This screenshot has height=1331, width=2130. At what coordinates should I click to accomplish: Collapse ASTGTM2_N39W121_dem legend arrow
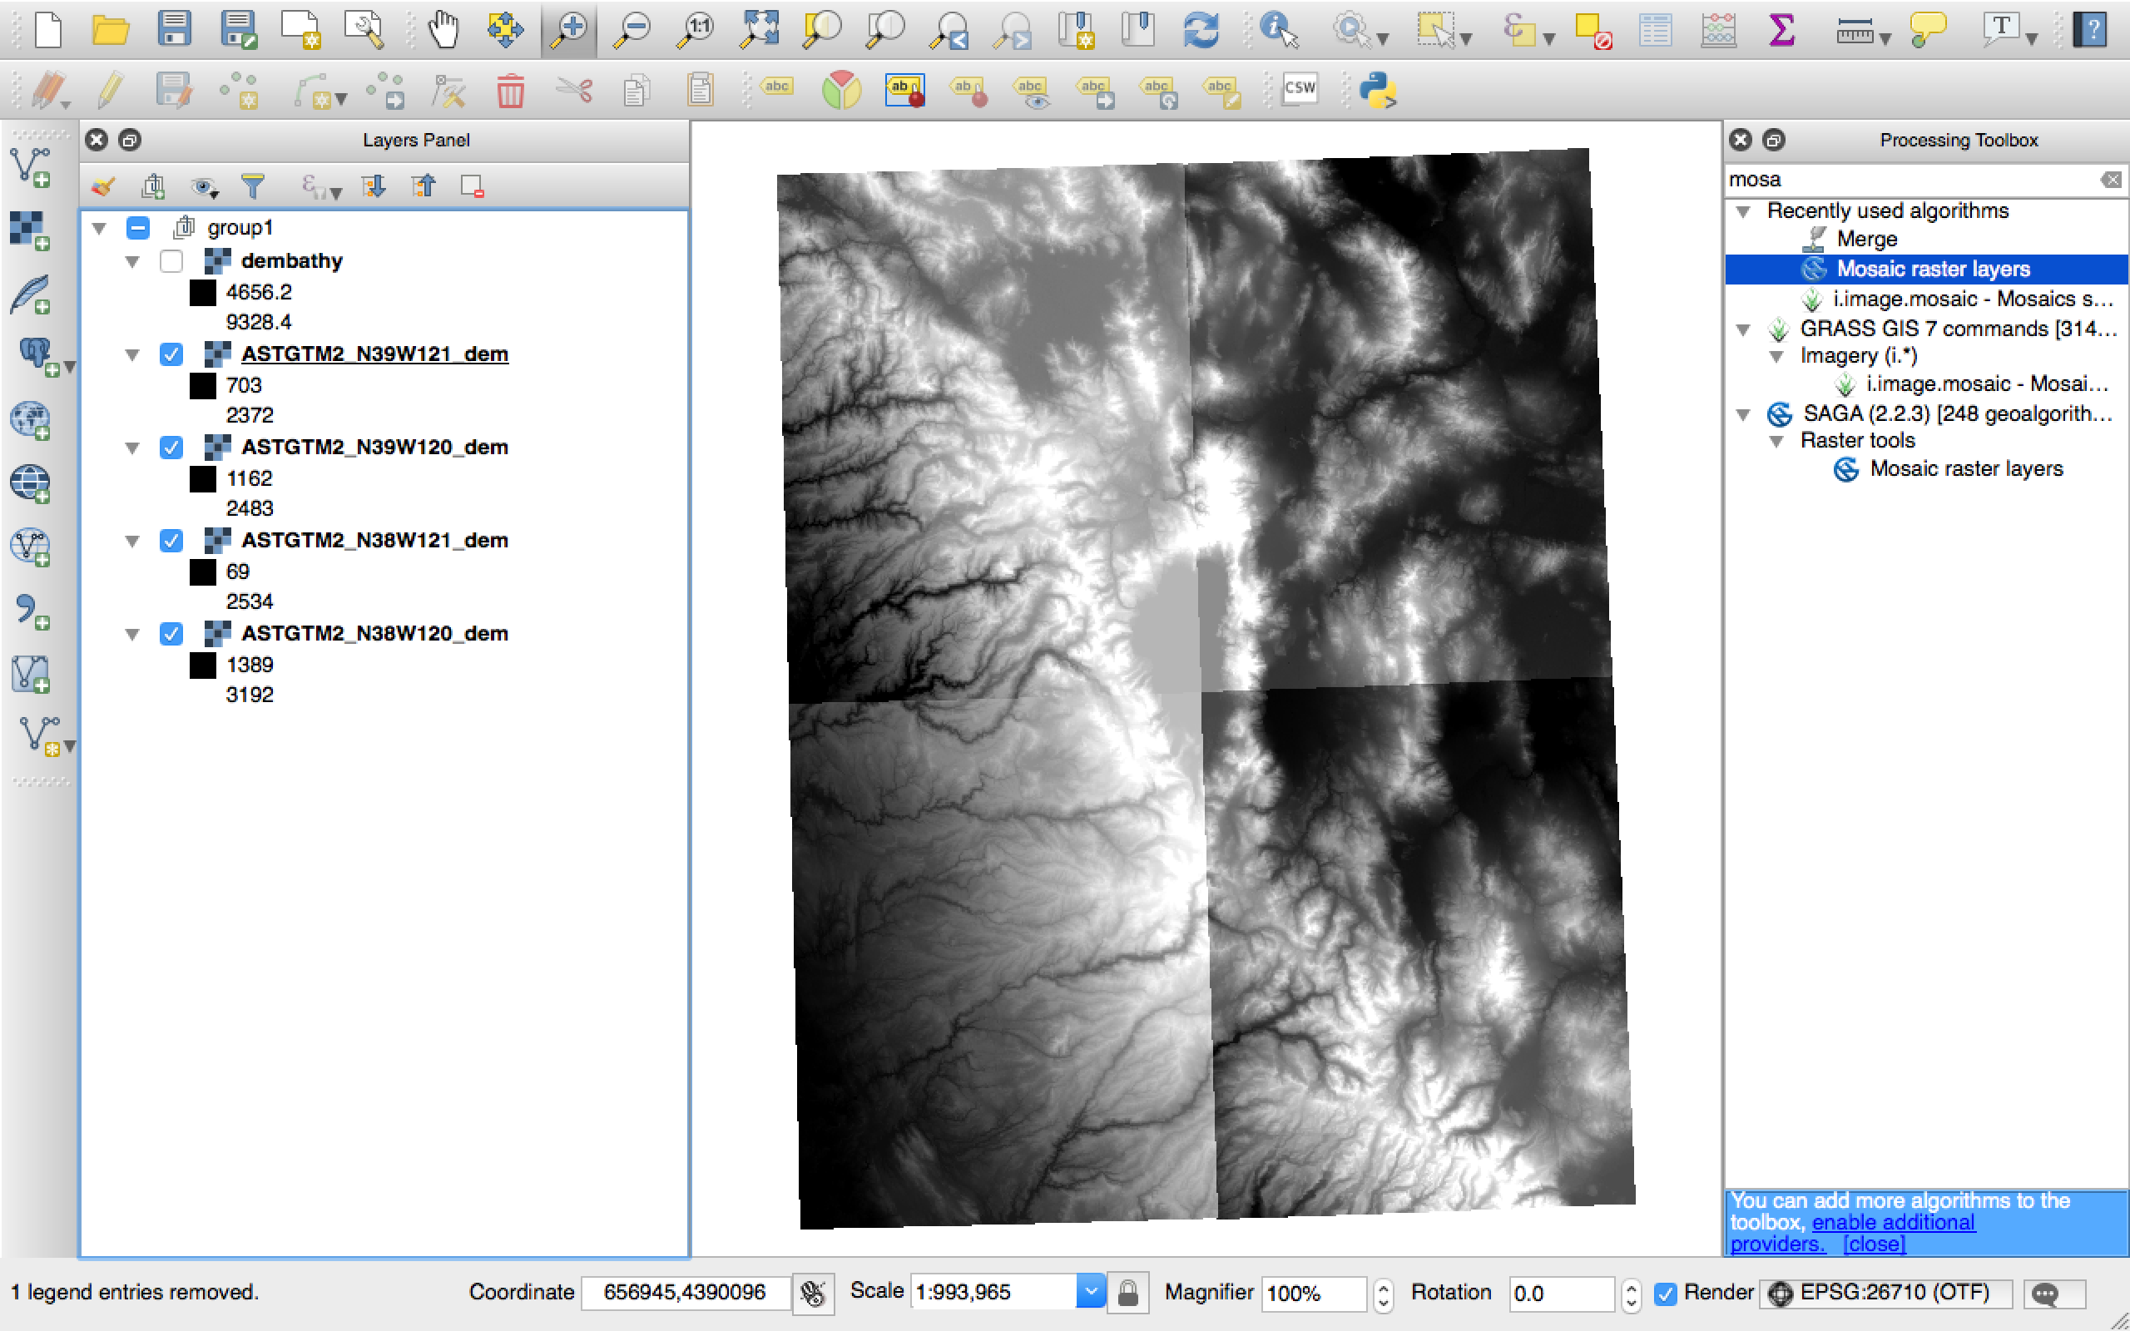click(x=132, y=354)
